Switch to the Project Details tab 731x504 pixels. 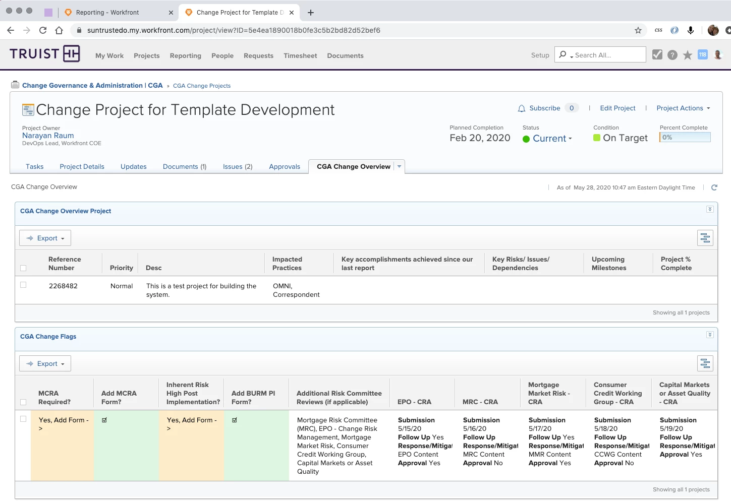click(x=82, y=167)
